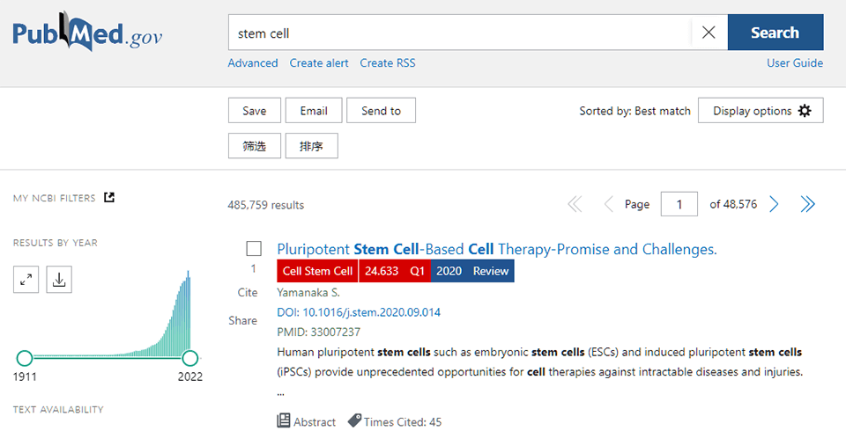
Task: Go to the previous page arrow
Action: pos(608,204)
